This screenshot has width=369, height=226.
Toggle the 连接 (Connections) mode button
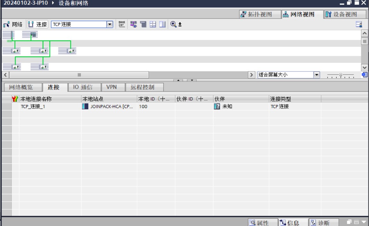point(38,24)
